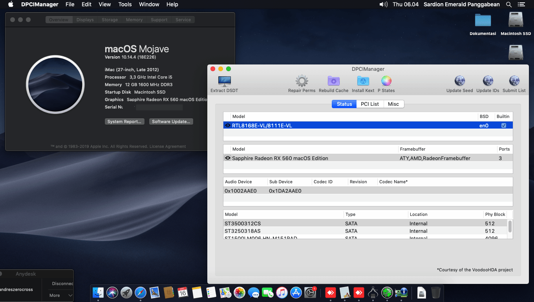Open the Tools menu
Image resolution: width=534 pixels, height=302 pixels.
(x=125, y=4)
